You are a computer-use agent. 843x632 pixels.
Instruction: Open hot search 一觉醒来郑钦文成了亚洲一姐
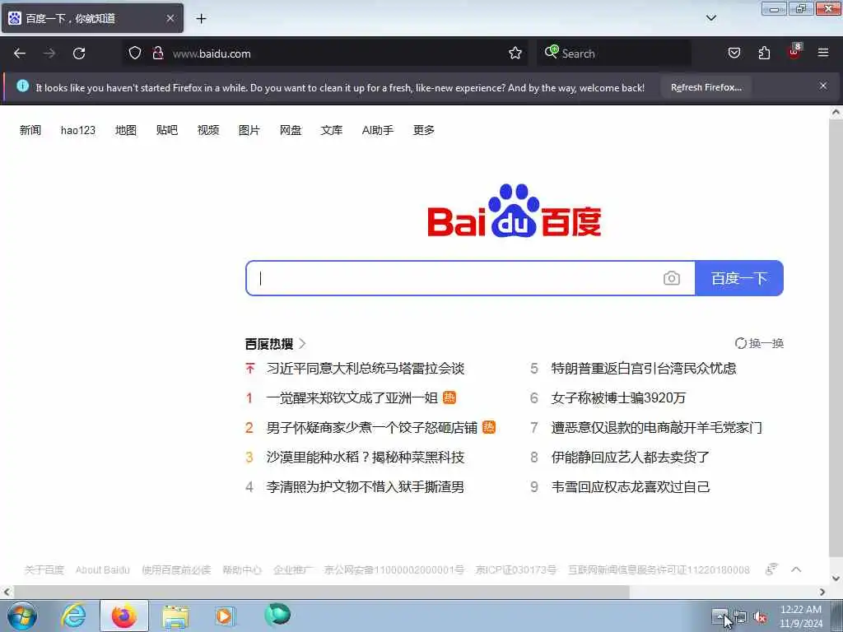(352, 397)
